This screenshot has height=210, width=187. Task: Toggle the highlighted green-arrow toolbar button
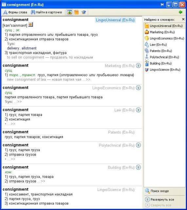(x=69, y=12)
